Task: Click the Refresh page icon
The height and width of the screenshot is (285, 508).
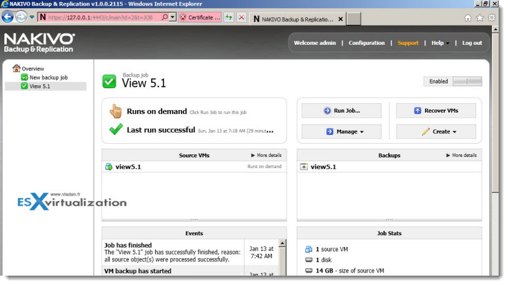Action: point(229,17)
